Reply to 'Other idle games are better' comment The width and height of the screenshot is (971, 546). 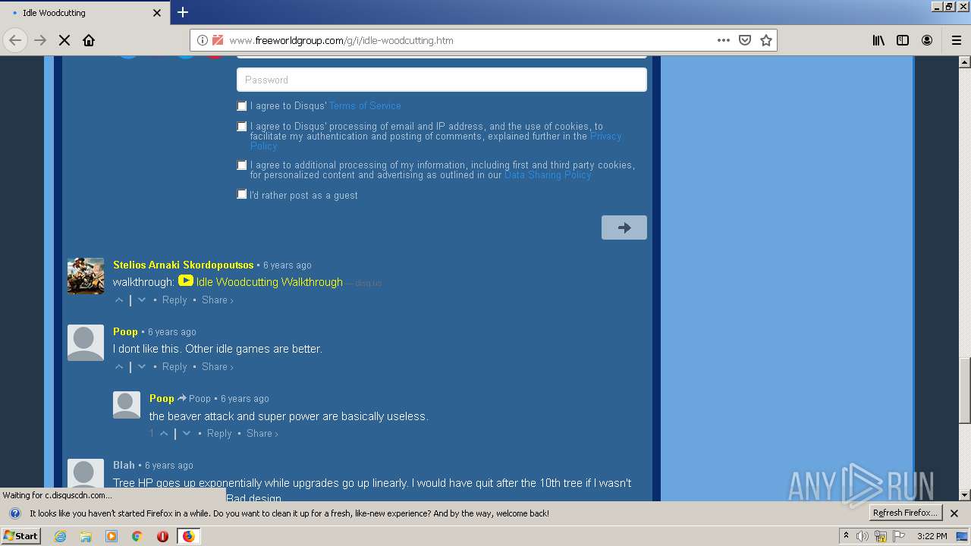pos(174,367)
